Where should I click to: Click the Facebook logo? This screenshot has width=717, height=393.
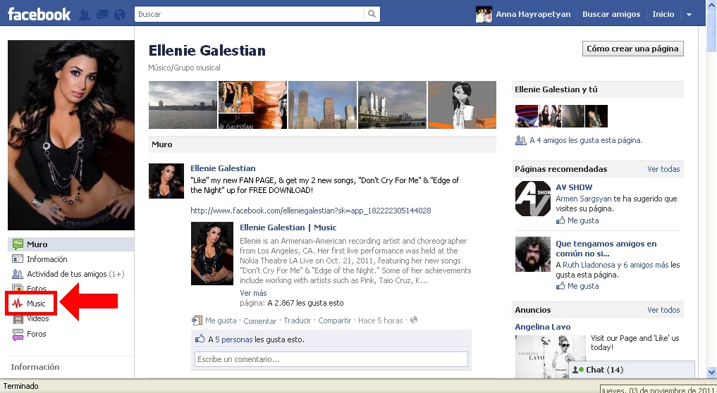(x=39, y=14)
